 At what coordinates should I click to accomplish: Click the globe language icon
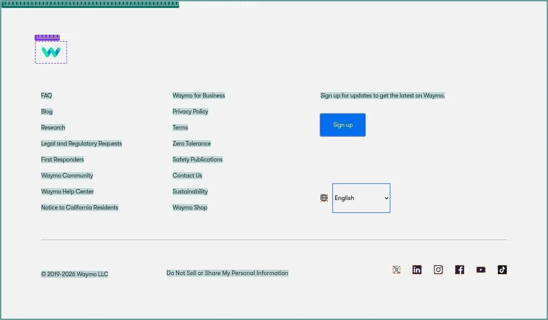[324, 198]
